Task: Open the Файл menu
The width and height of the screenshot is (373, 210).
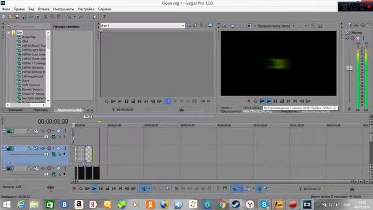Action: click(x=6, y=9)
